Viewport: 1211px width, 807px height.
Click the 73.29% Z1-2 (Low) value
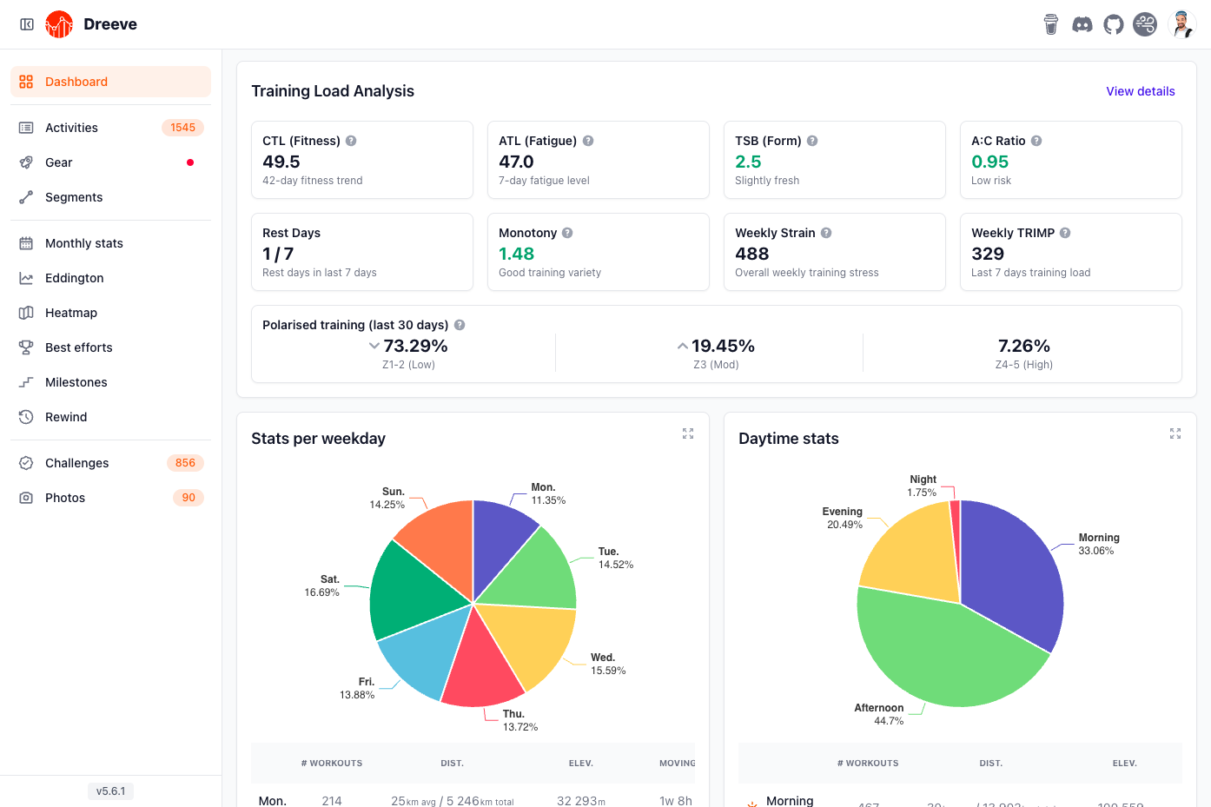(415, 346)
